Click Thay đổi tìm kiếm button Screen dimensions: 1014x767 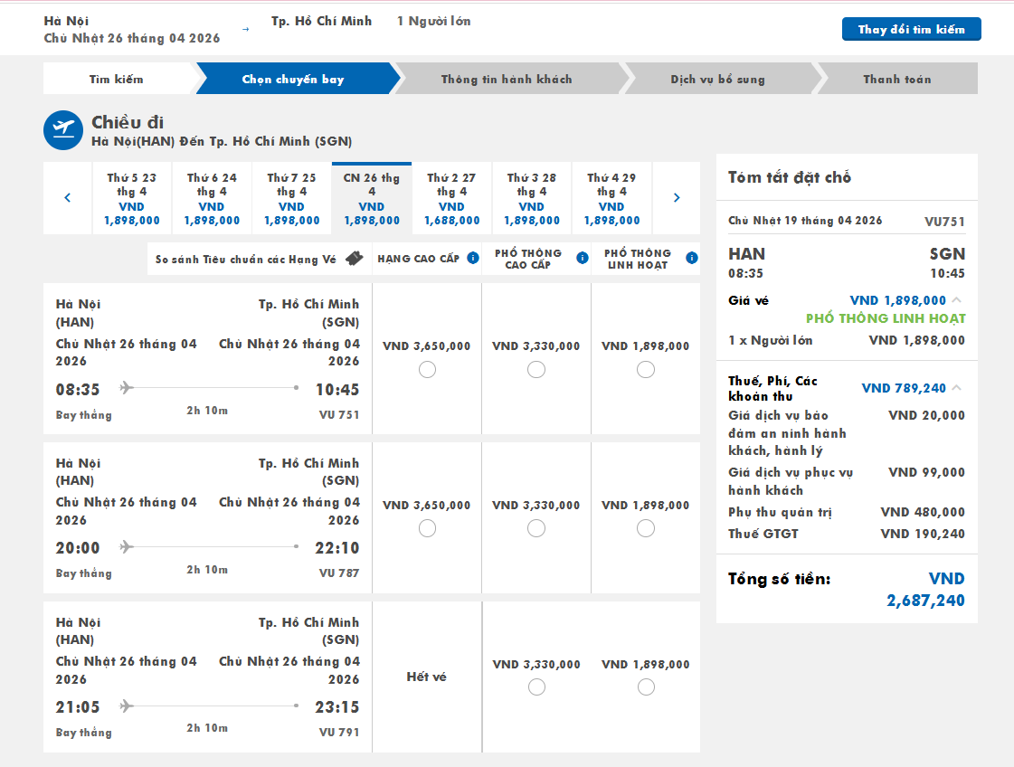(911, 29)
